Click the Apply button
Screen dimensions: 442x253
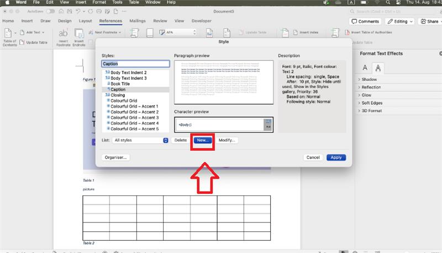pyautogui.click(x=336, y=158)
